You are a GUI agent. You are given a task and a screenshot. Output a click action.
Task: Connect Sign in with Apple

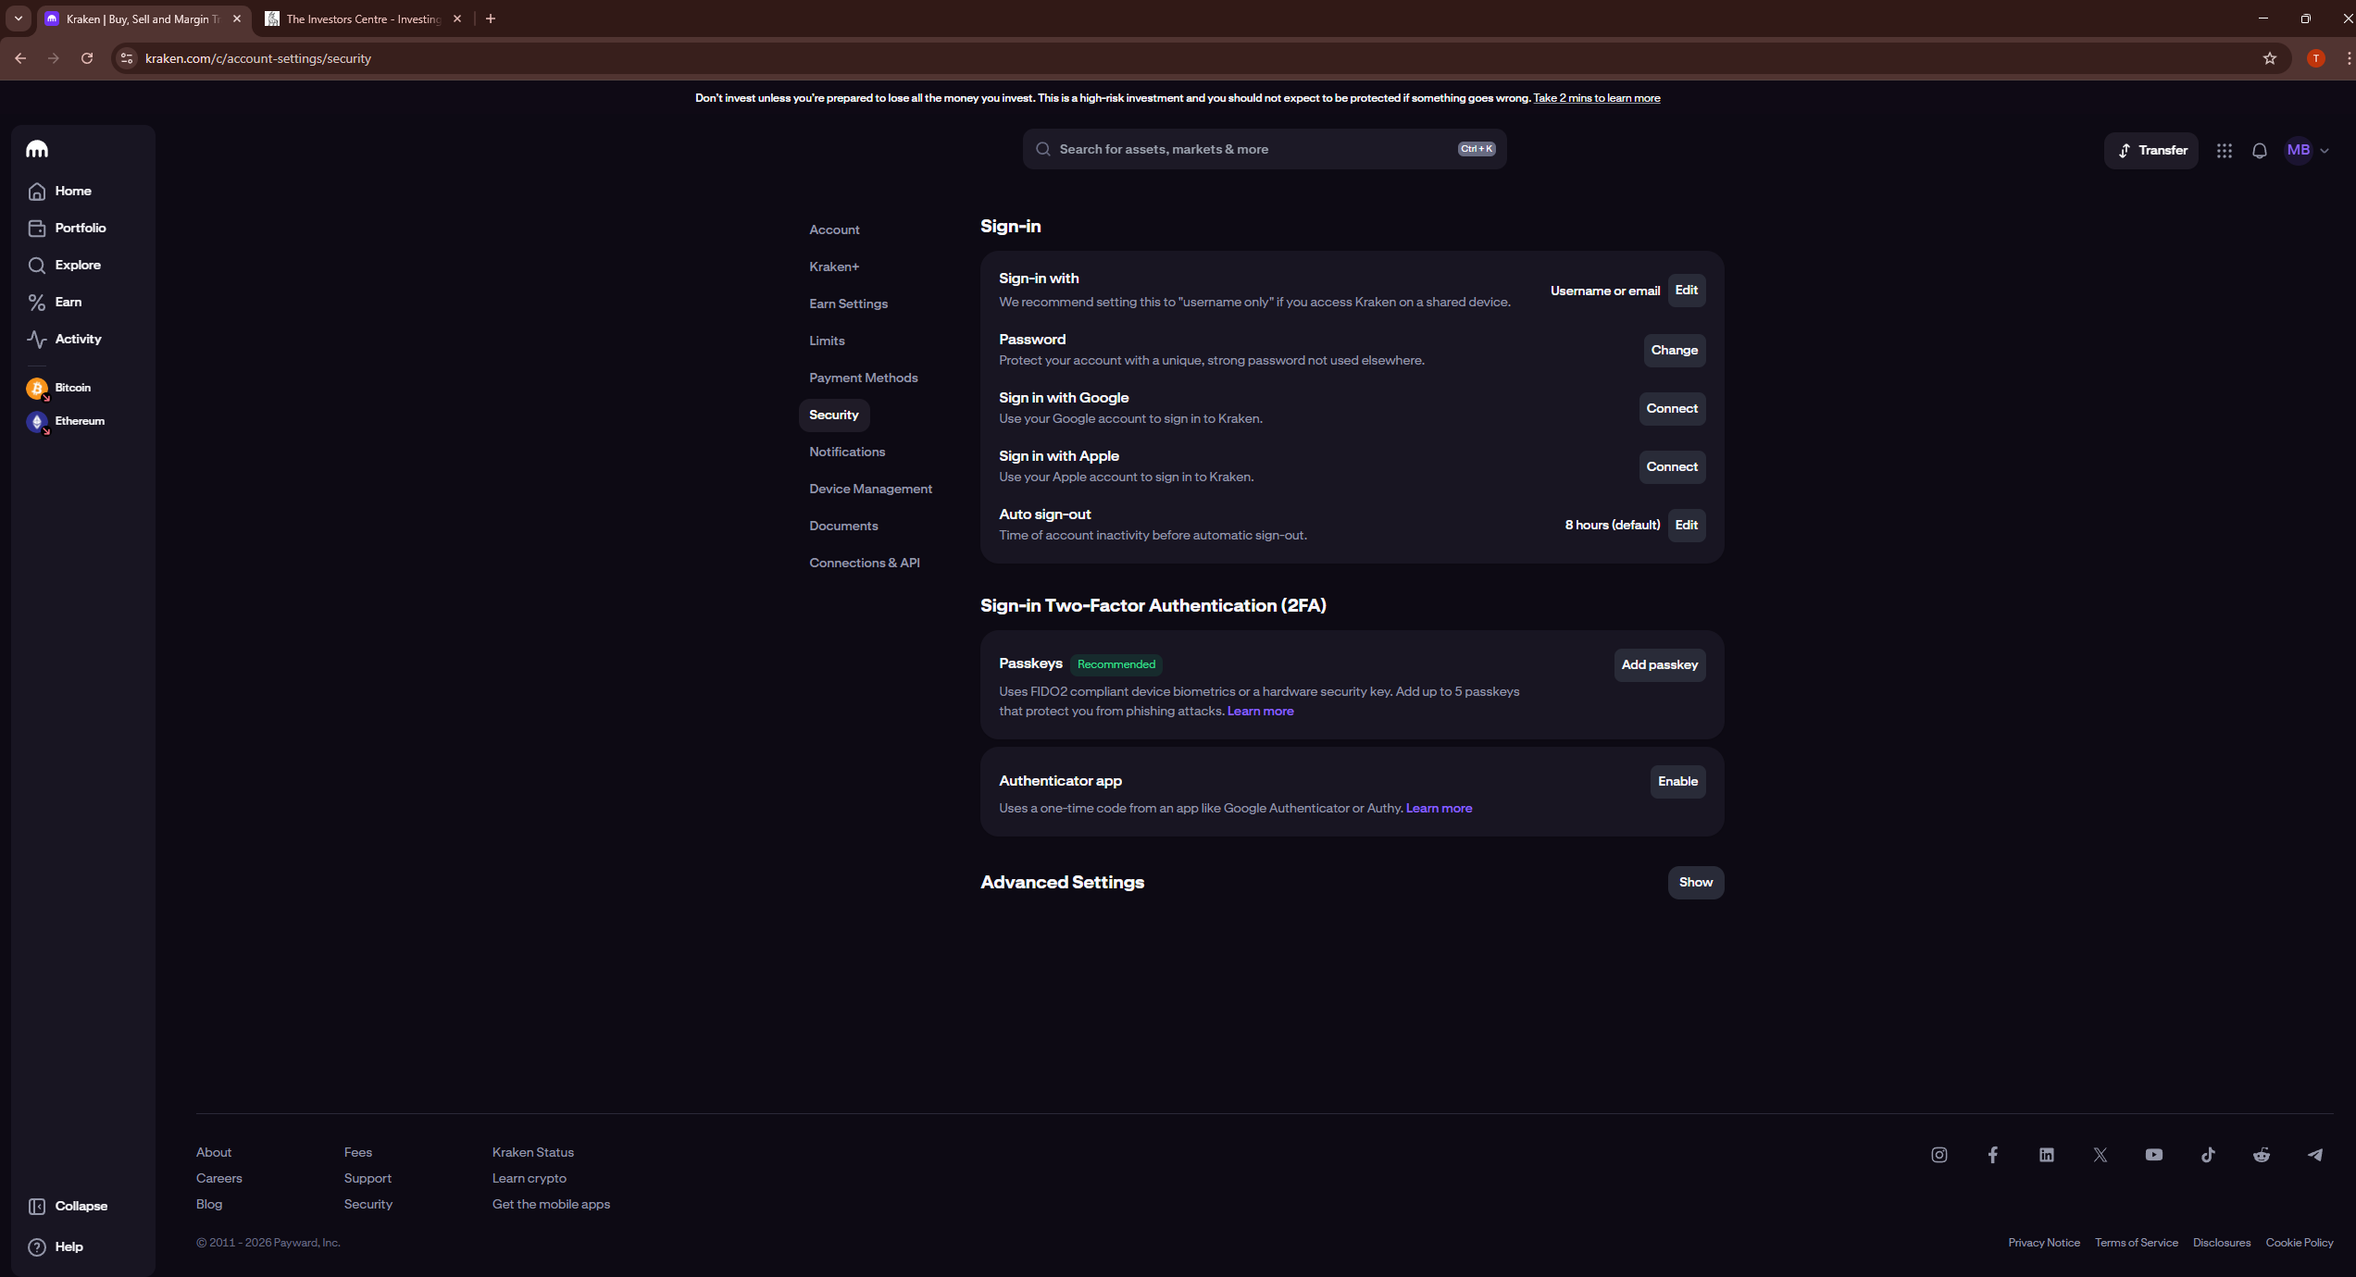point(1672,467)
